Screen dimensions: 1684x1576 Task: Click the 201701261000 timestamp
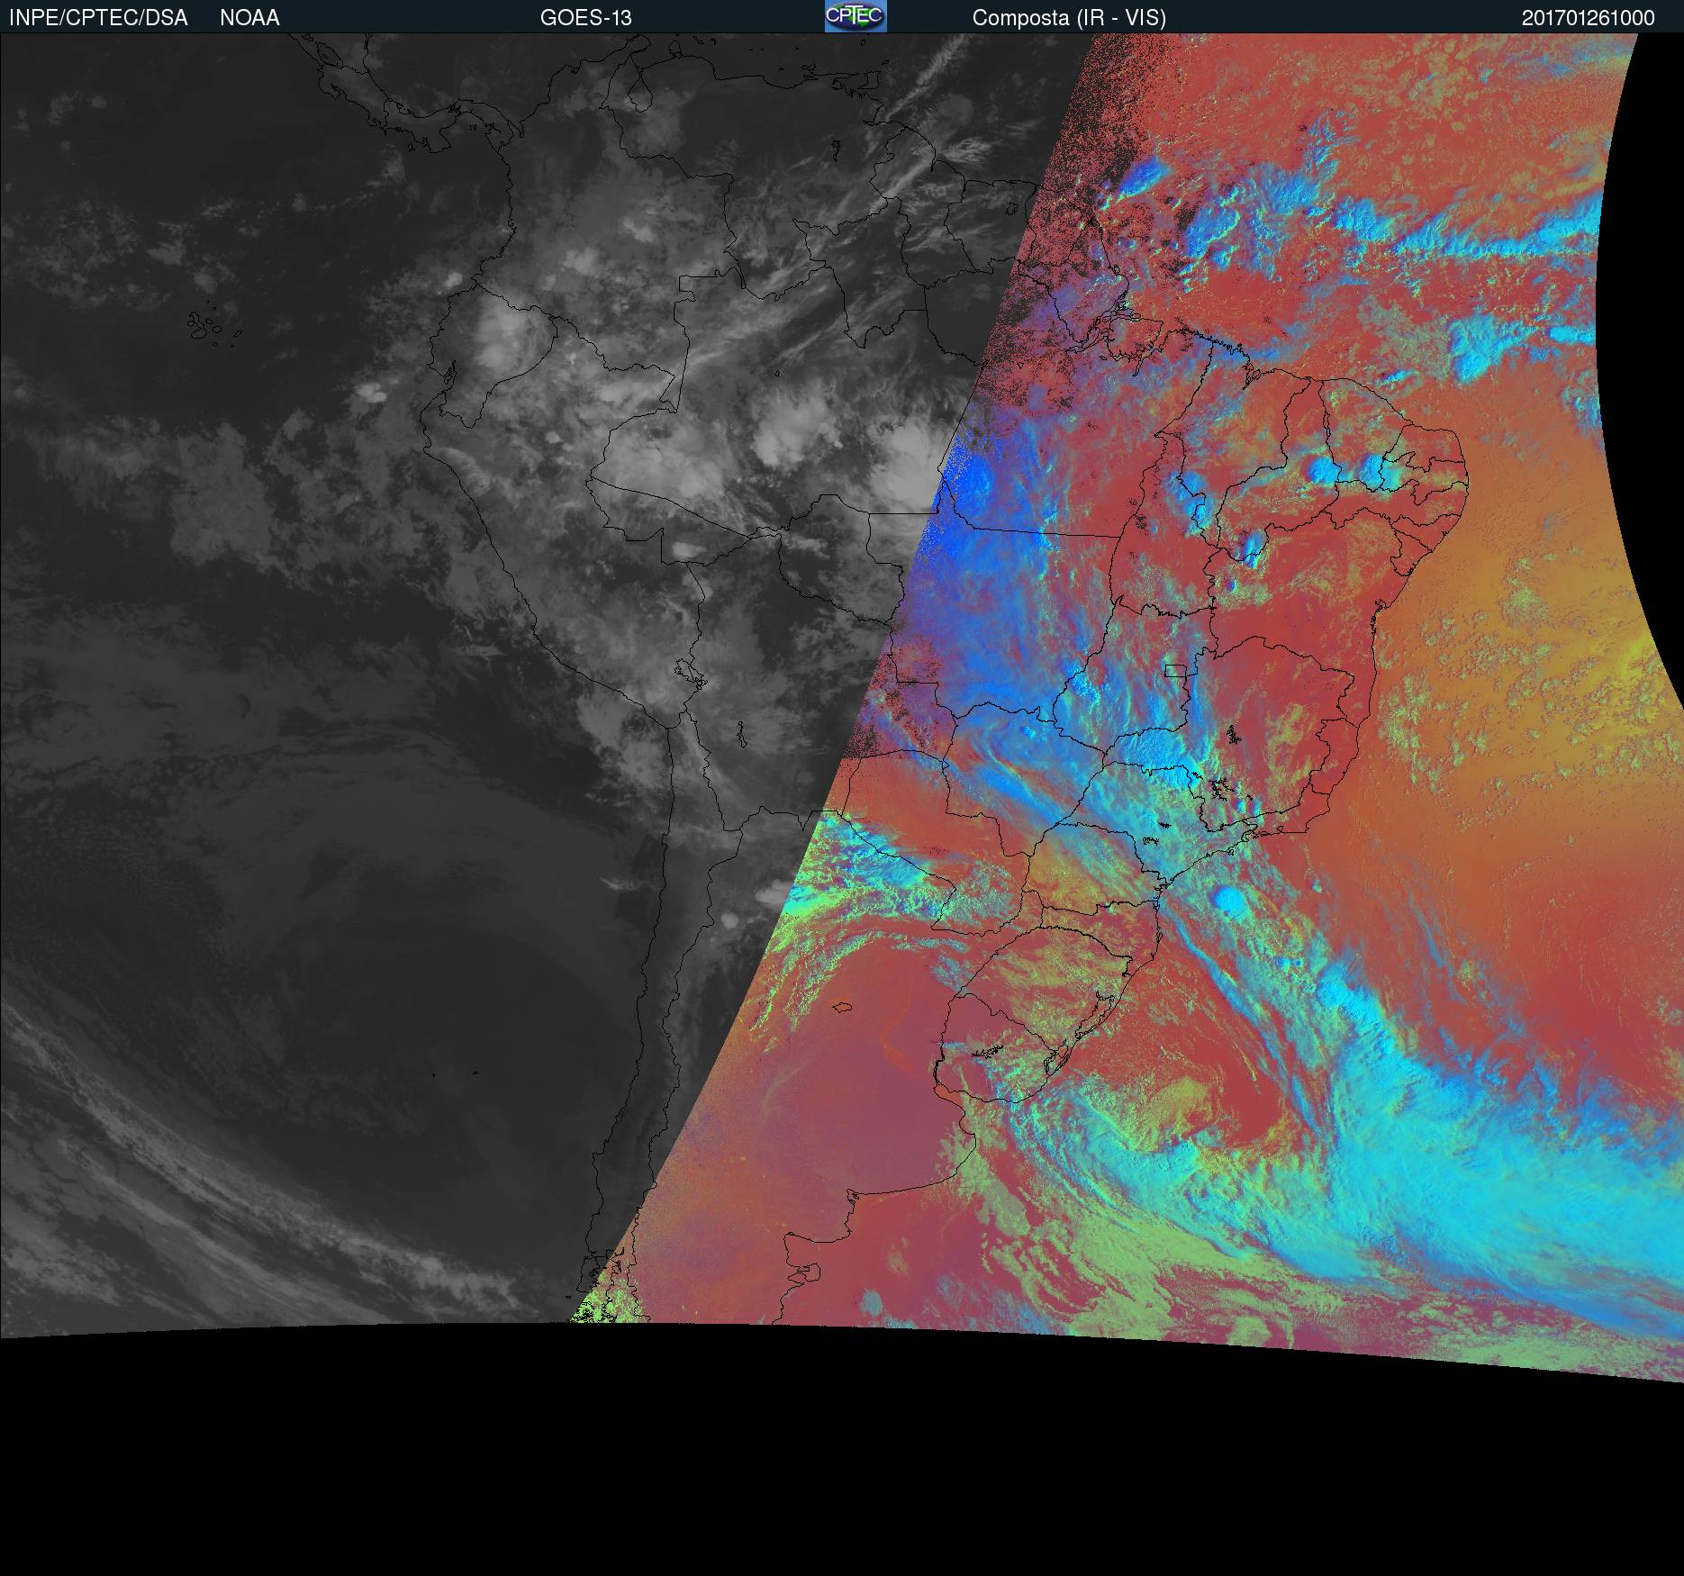point(1589,18)
